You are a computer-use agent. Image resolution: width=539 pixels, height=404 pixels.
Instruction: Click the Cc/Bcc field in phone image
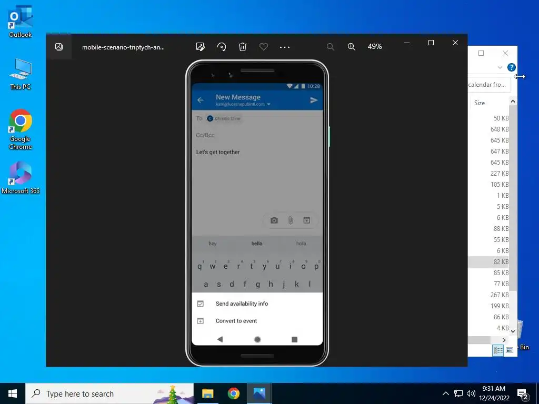(x=205, y=135)
